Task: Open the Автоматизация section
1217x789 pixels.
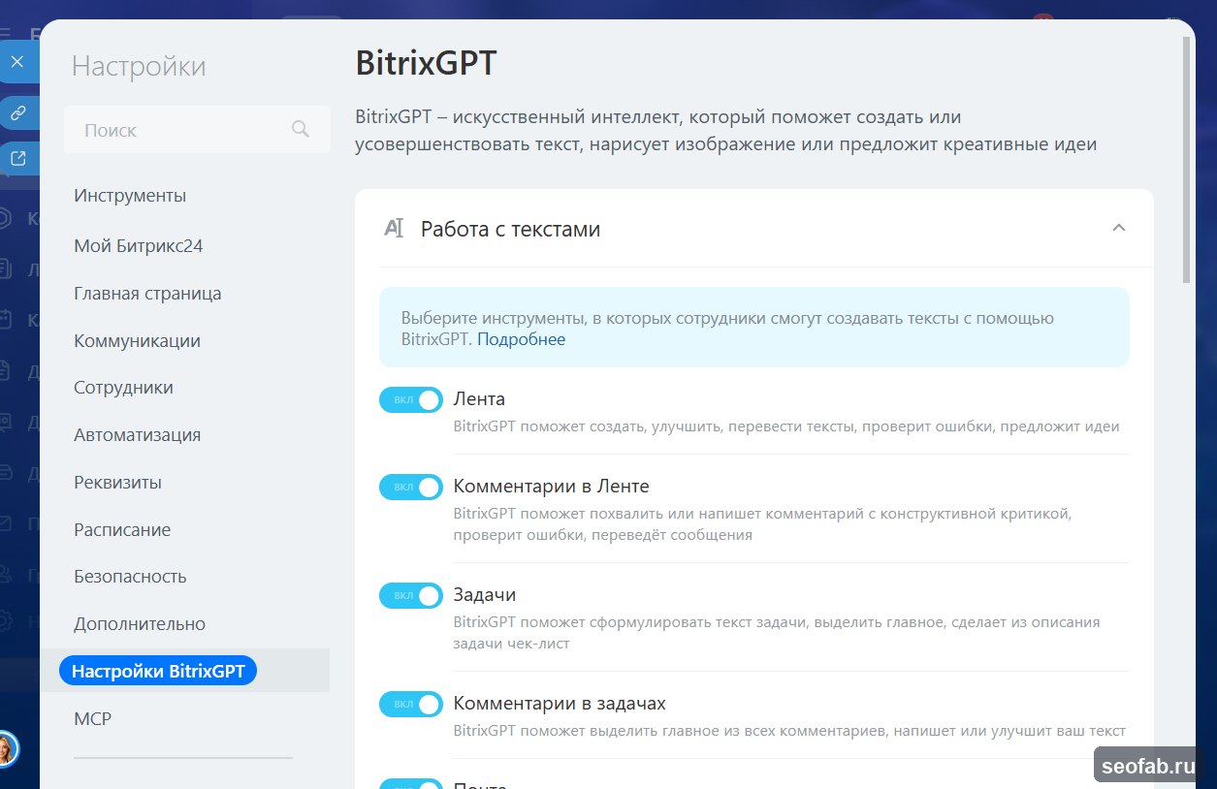Action: [x=137, y=435]
